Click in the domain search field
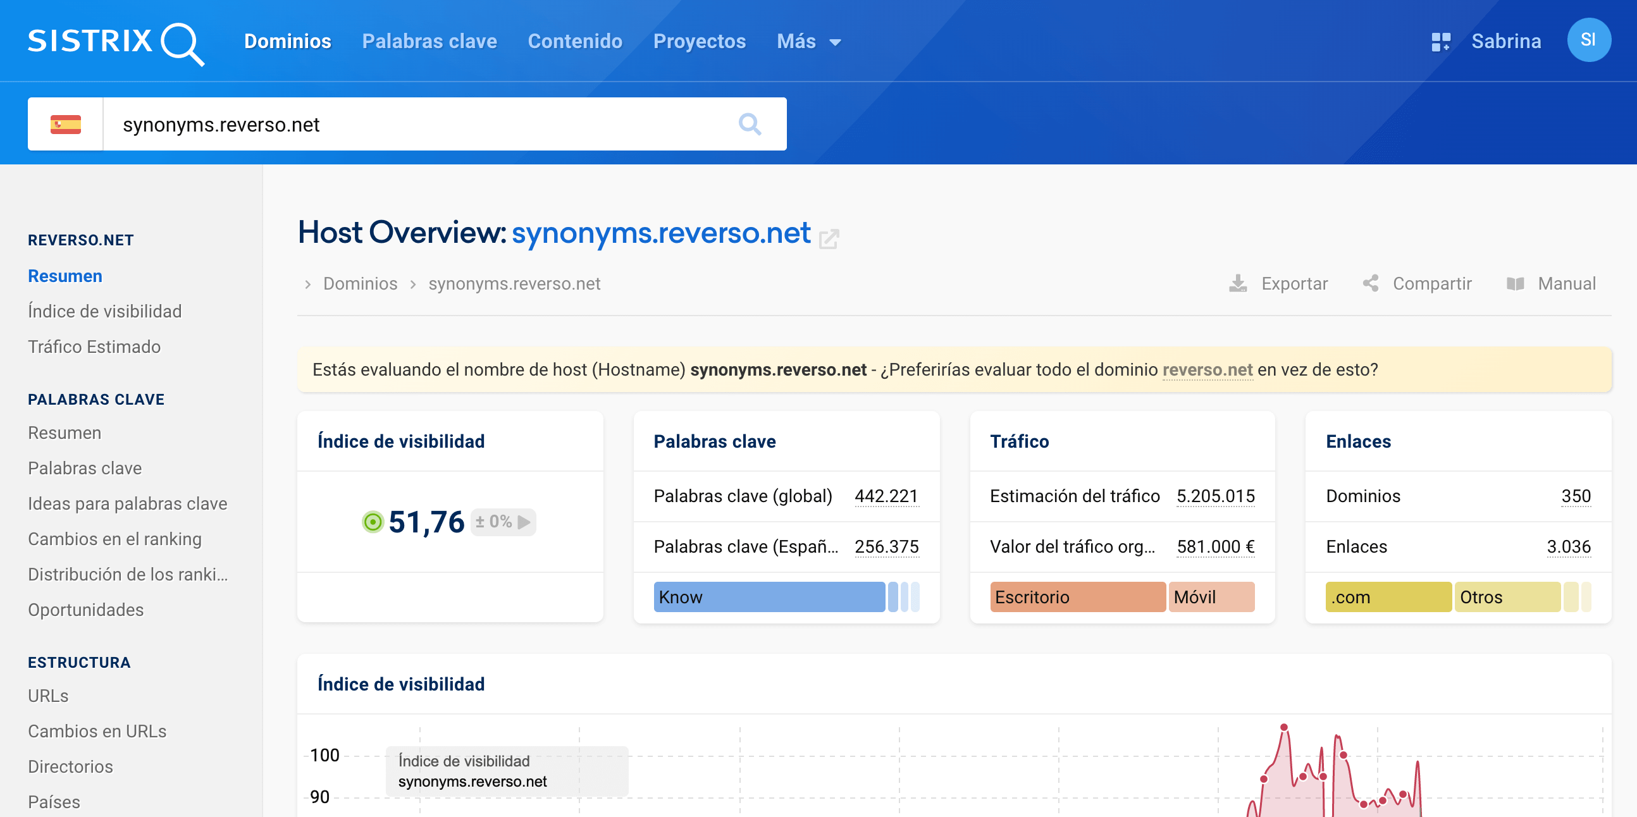 [419, 124]
